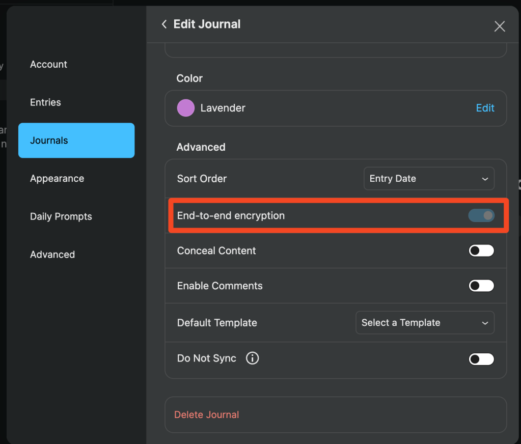
Task: Click the Lavender purple color circle
Action: coord(186,108)
